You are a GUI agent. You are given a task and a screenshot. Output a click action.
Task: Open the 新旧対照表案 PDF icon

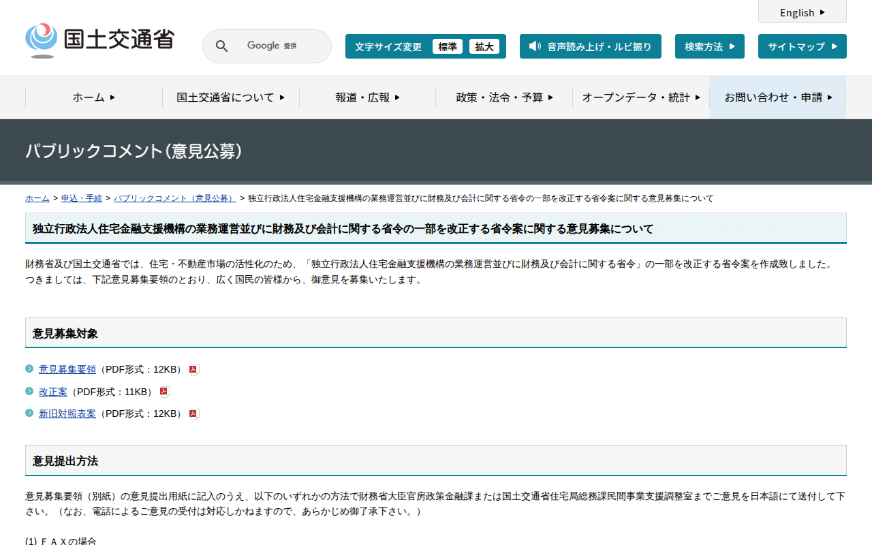coord(193,414)
